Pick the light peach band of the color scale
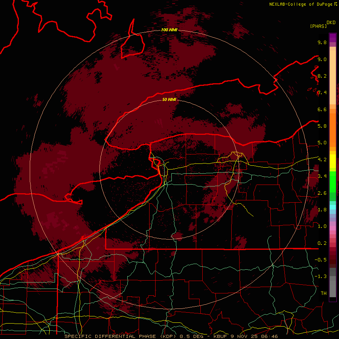 333,77
